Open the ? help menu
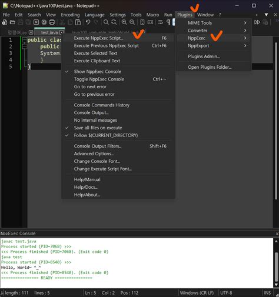The image size is (279, 297). 220,15
